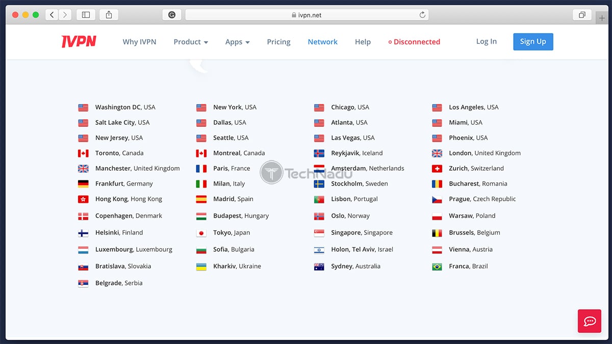Open the Why IVPN page
This screenshot has width=612, height=344.
coord(139,42)
